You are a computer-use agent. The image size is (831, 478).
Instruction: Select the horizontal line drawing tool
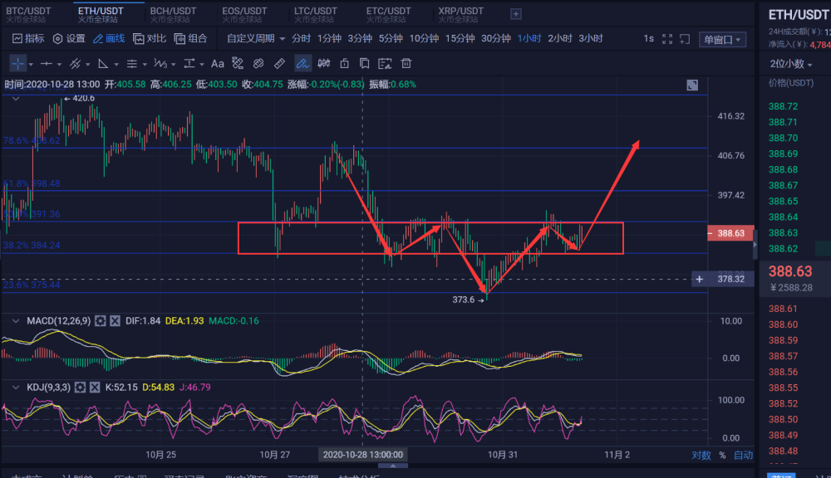[47, 64]
